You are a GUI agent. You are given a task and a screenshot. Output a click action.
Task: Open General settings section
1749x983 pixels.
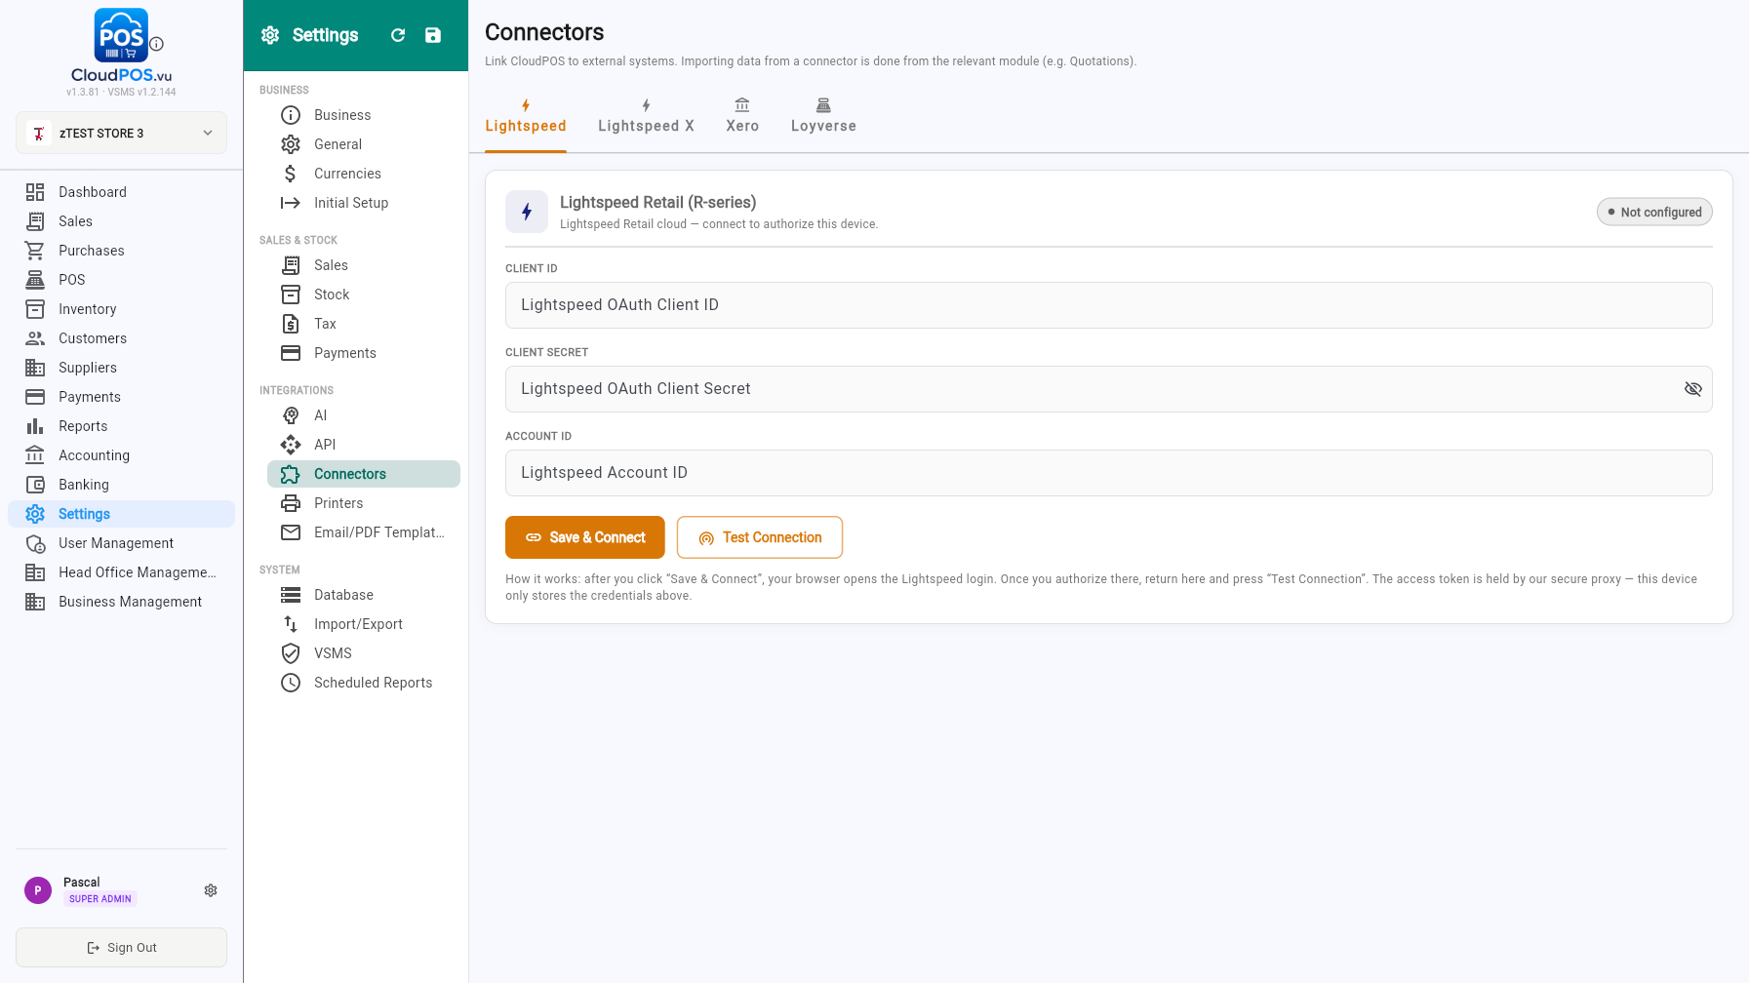[363, 144]
